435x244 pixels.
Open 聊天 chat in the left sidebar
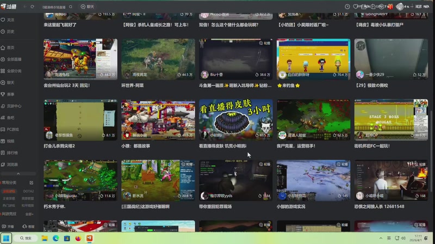click(8, 82)
